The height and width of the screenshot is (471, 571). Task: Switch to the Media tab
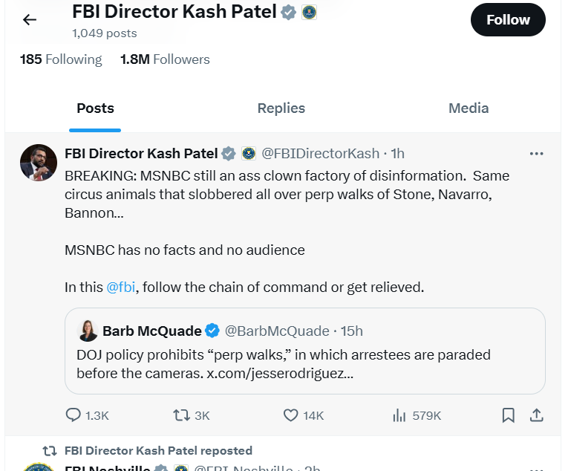click(x=469, y=108)
